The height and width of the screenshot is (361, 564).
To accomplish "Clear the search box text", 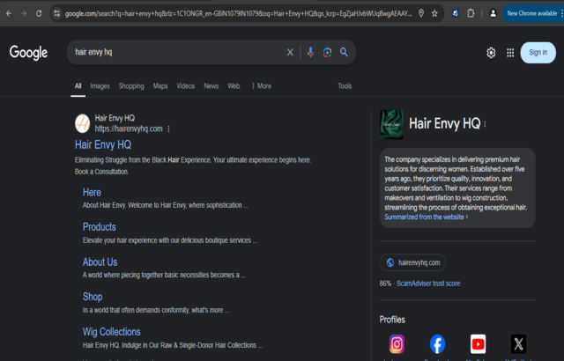I will tap(290, 53).
